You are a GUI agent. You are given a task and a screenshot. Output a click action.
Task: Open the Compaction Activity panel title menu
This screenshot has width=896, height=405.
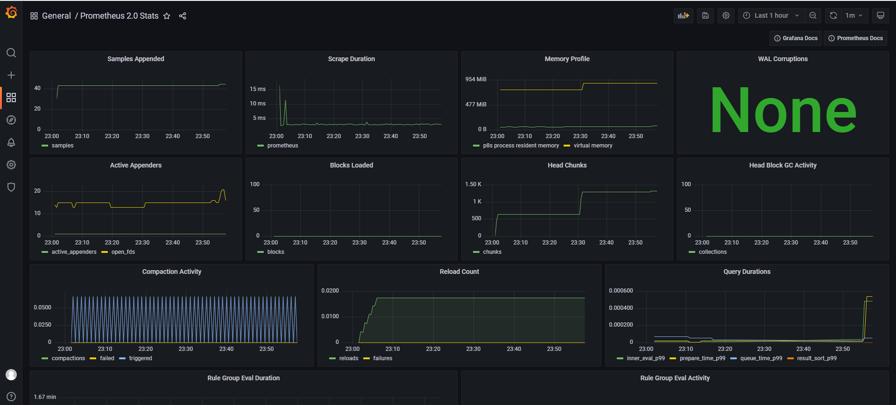[x=172, y=272]
